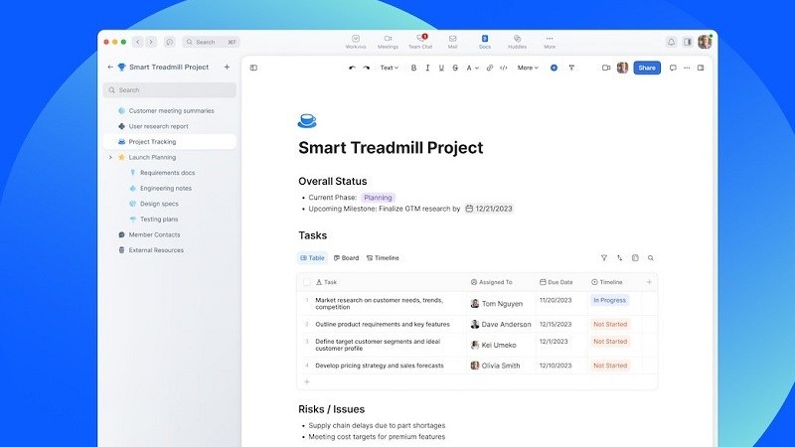Toggle the sidebar panel icon
Image resolution: width=795 pixels, height=447 pixels.
(x=253, y=68)
